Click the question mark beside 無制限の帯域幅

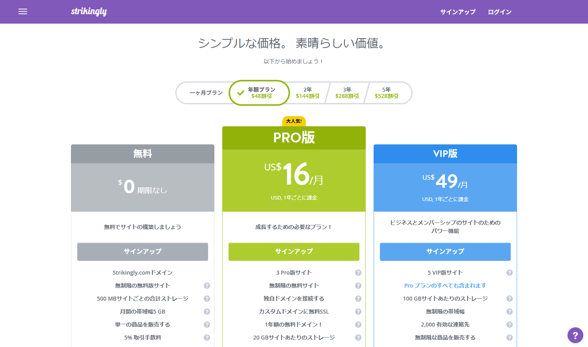510,311
